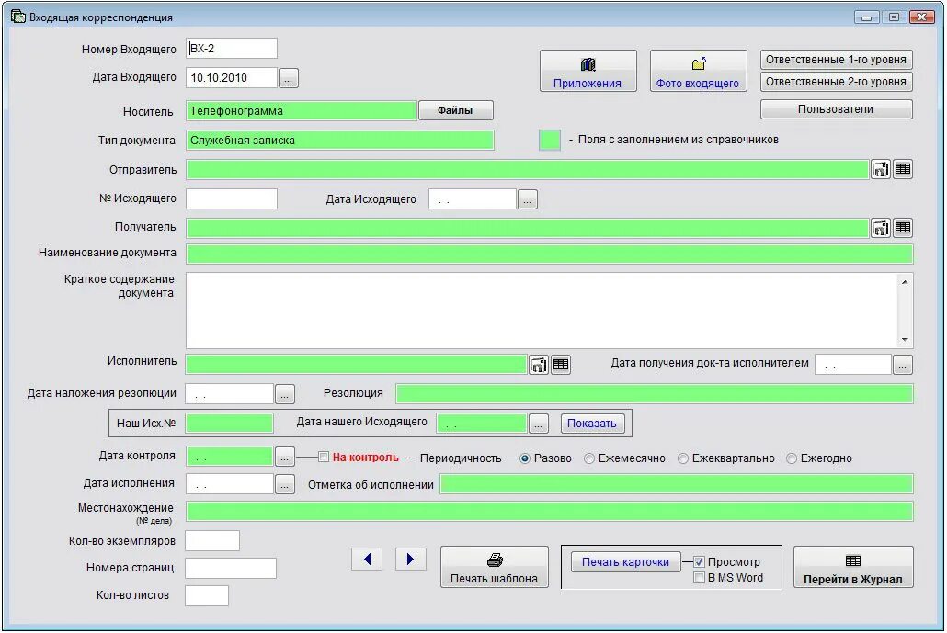This screenshot has width=947, height=633.
Task: Click the Дата контроля green date field
Action: tap(230, 457)
